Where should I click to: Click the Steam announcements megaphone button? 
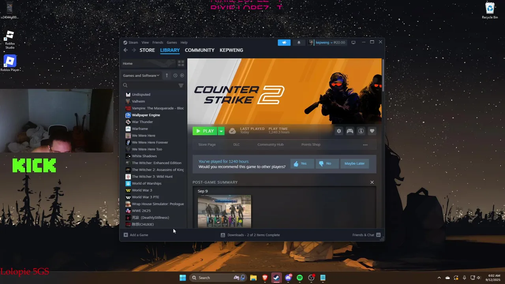tap(284, 43)
